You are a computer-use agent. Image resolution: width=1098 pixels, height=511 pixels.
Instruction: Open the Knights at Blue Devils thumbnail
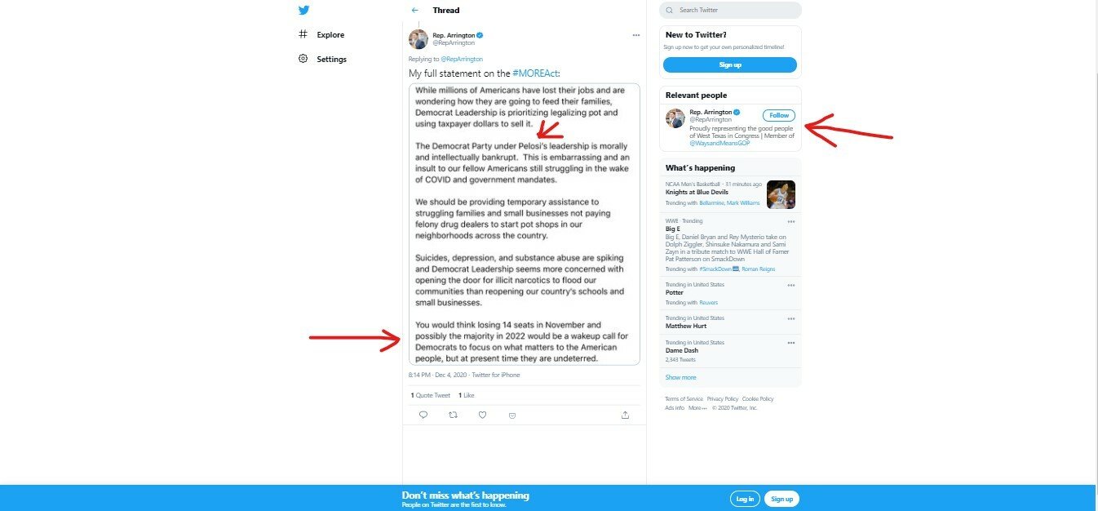click(781, 194)
